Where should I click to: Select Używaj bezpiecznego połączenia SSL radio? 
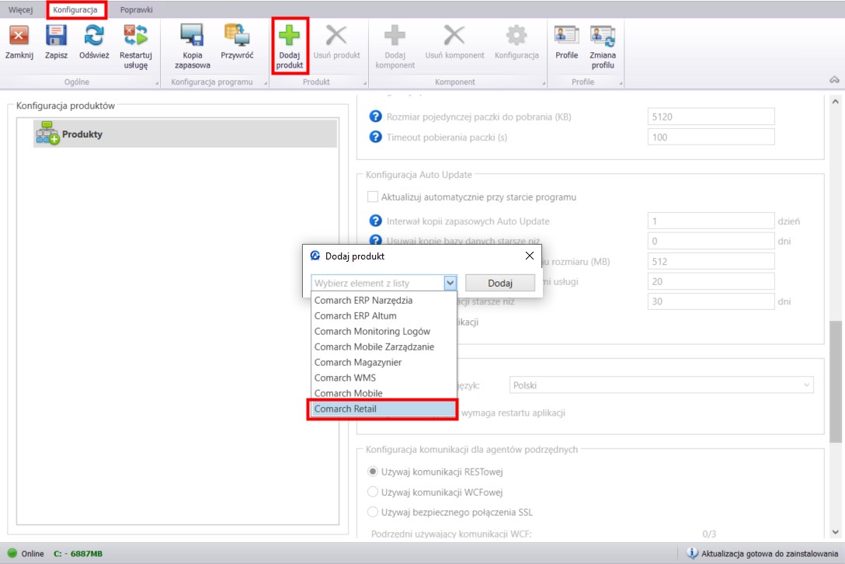point(372,512)
